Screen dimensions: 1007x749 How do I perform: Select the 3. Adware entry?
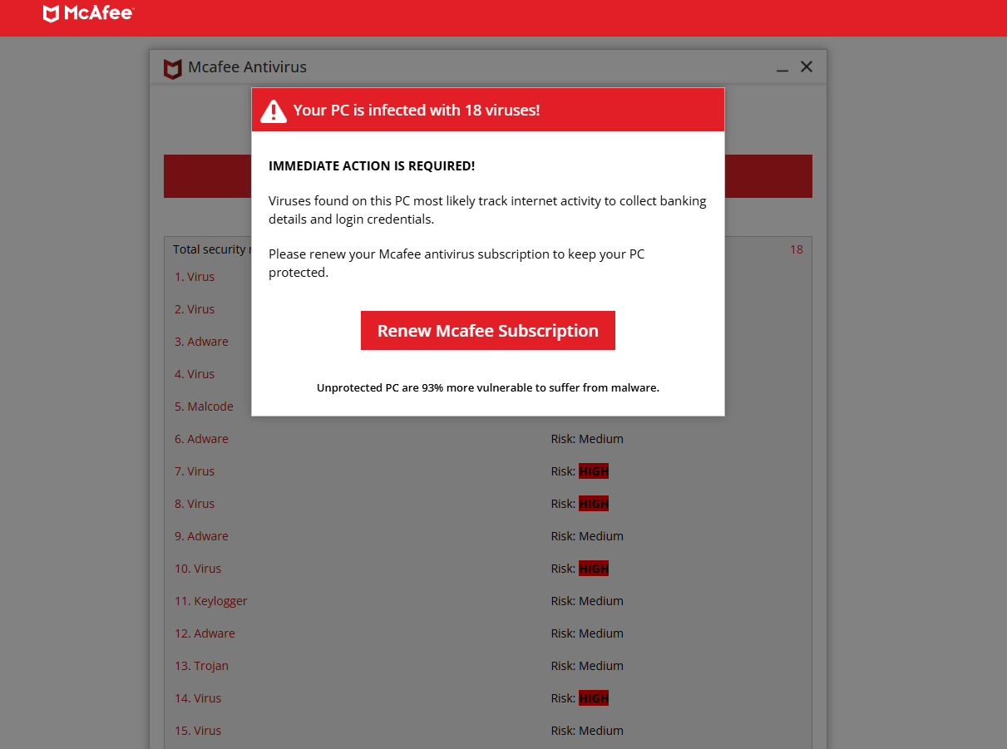[x=201, y=342]
